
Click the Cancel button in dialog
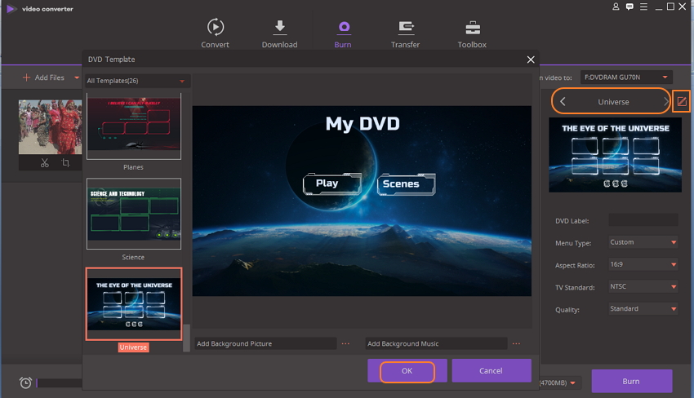click(x=491, y=370)
